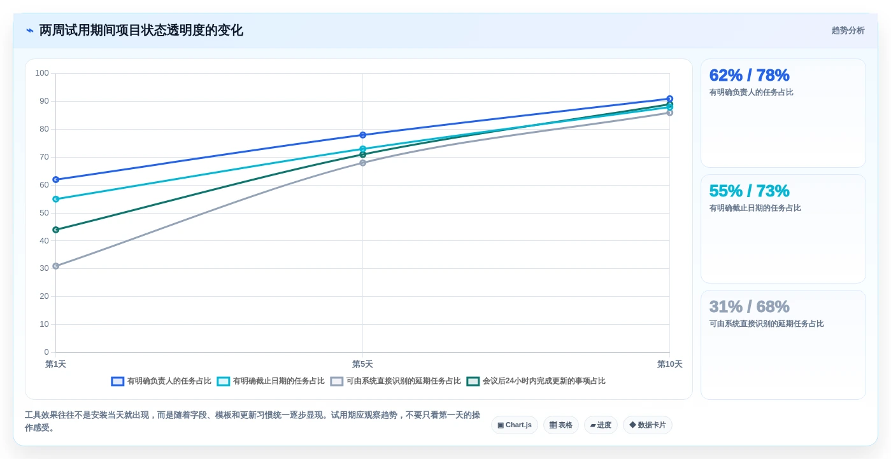Click the 表格 tag
The height and width of the screenshot is (459, 891).
tap(561, 425)
